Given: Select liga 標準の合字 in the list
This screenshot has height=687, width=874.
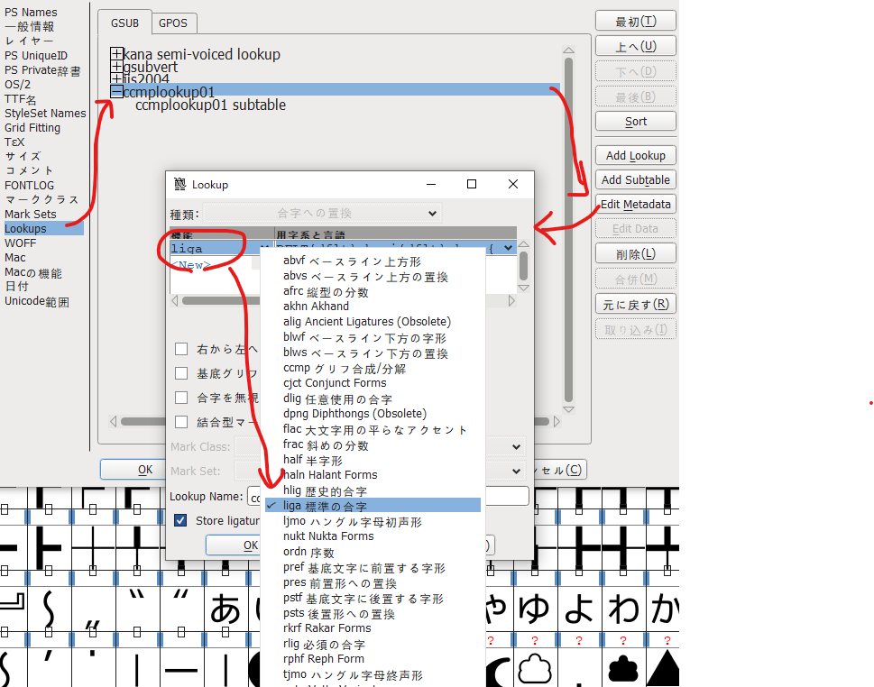Looking at the screenshot, I should click(373, 506).
